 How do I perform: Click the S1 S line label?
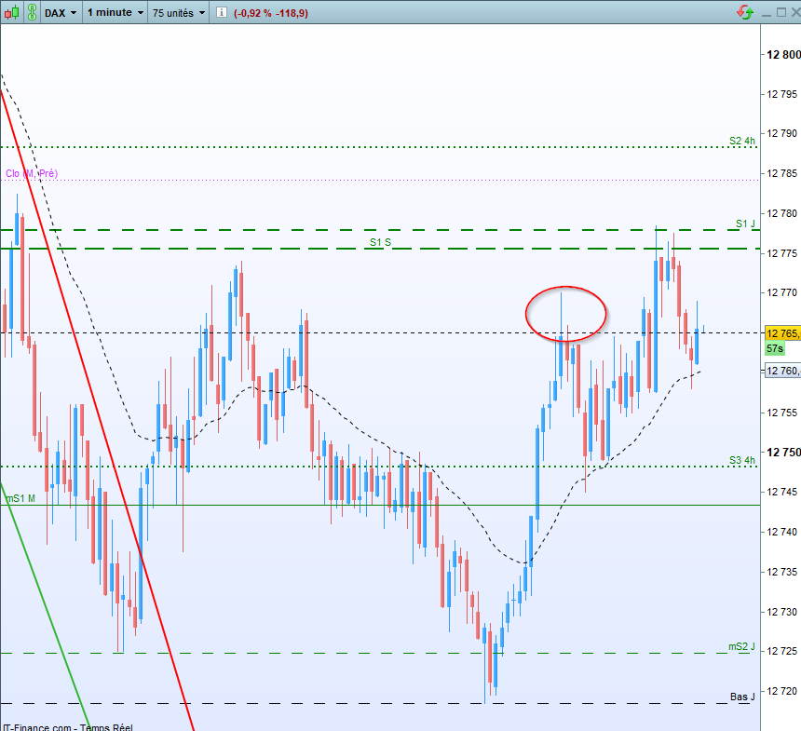pyautogui.click(x=380, y=242)
